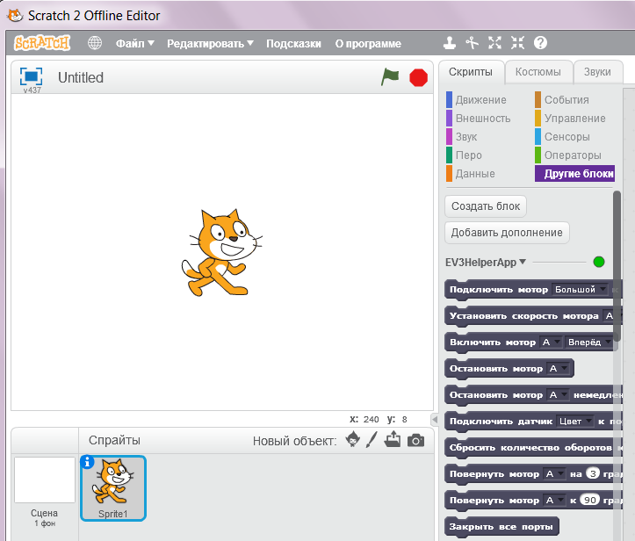The height and width of the screenshot is (541, 635).
Task: Switch to the Костюмы tab
Action: [538, 72]
